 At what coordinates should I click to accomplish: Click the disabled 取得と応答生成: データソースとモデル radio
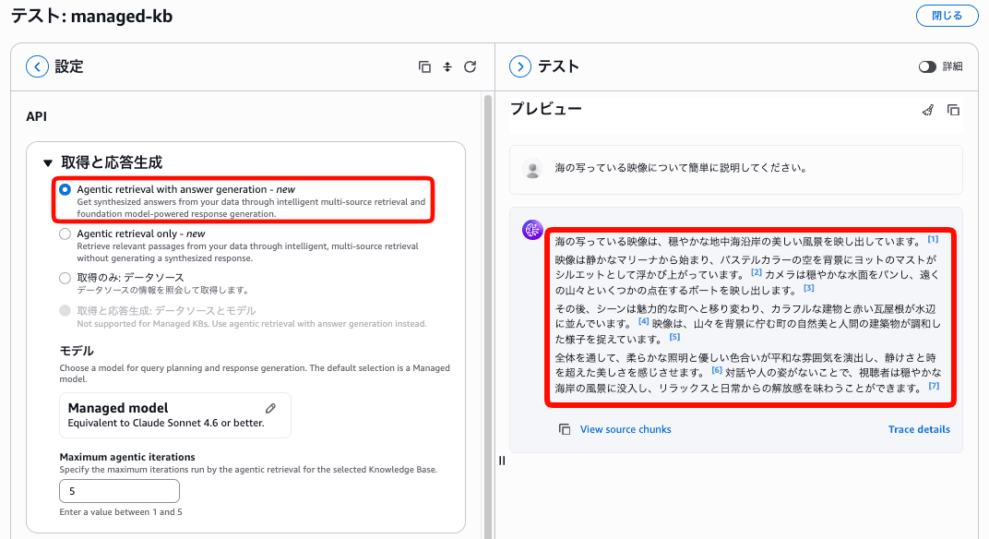65,310
